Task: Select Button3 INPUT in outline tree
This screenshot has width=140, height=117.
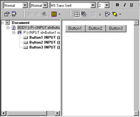Action: point(45,47)
